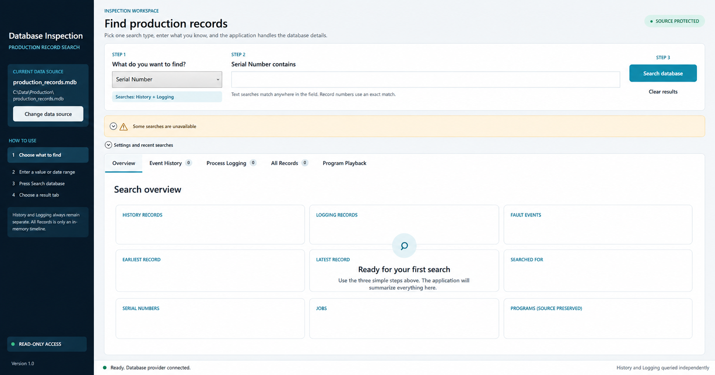Focus the Serial Number contains input field
Screen dimensions: 715x375
425,80
